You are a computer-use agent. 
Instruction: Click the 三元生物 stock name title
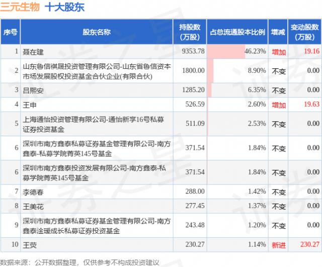[x=20, y=8]
